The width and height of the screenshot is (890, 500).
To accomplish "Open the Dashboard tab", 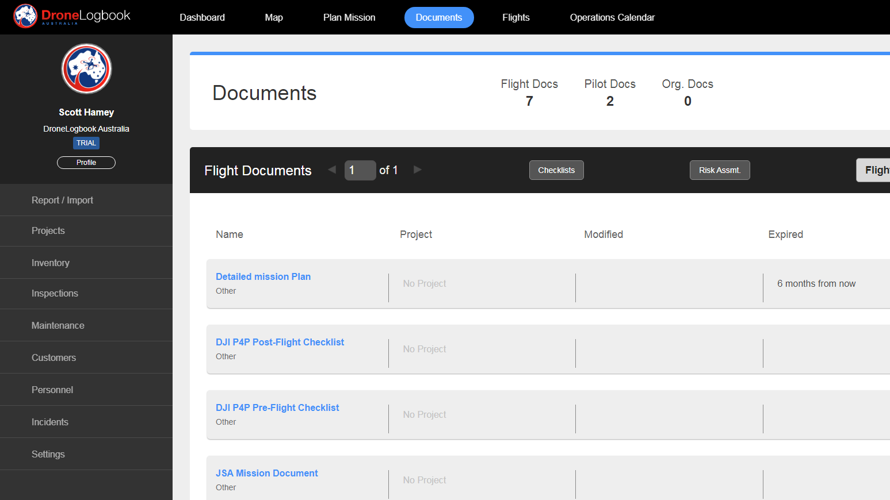I will pyautogui.click(x=202, y=17).
